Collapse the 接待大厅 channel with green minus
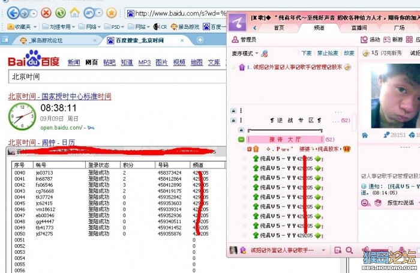The image size is (420, 273). click(x=241, y=139)
